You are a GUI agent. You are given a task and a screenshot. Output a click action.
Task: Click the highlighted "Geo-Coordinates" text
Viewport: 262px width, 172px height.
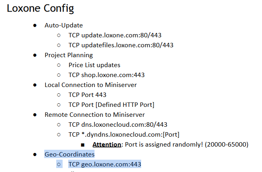tap(69, 154)
